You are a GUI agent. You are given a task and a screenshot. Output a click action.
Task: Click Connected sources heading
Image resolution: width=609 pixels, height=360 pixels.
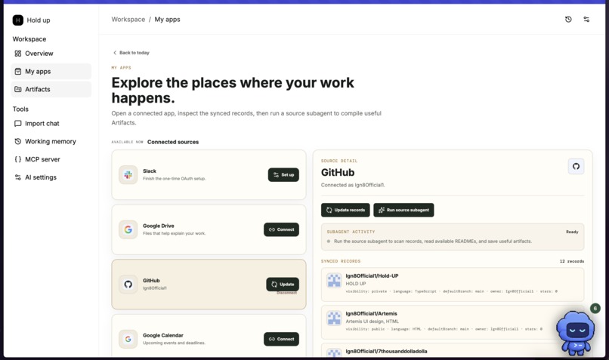(x=173, y=142)
